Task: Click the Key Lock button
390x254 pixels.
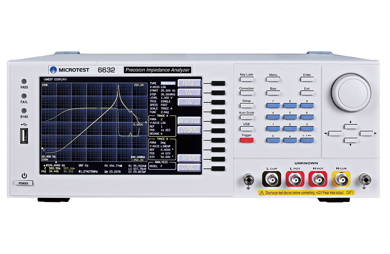Action: (x=247, y=79)
